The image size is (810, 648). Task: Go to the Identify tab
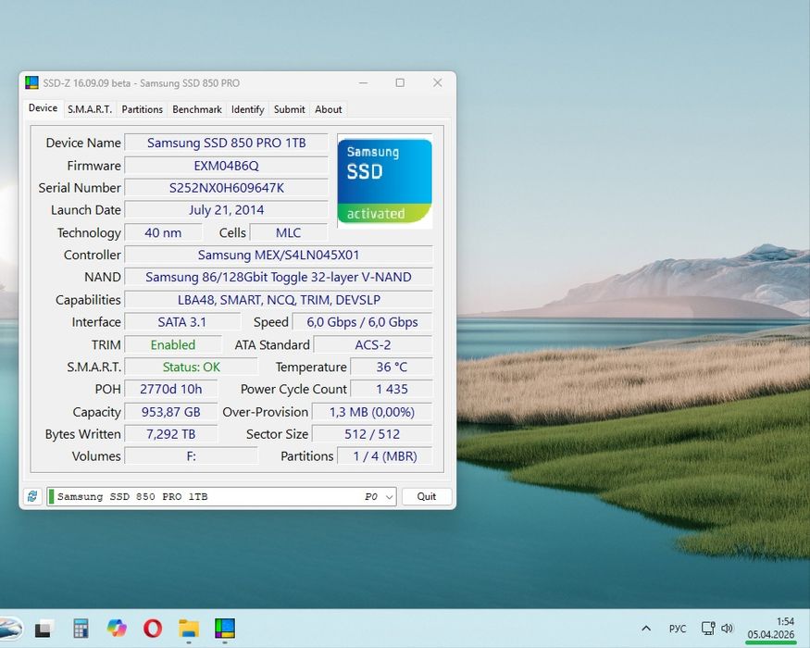[247, 109]
